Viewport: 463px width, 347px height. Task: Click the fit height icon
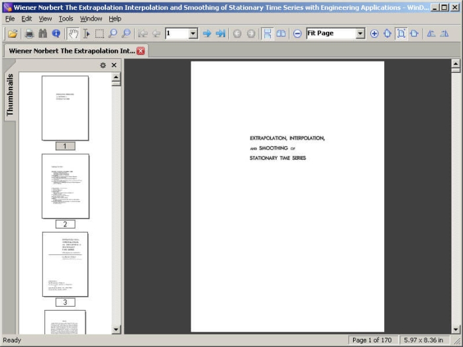(x=387, y=33)
